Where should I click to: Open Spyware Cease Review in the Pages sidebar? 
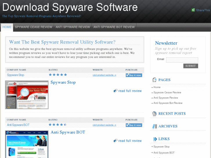(x=167, y=92)
